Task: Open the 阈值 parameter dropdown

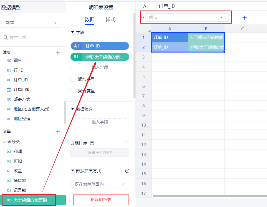Action: pos(221,17)
